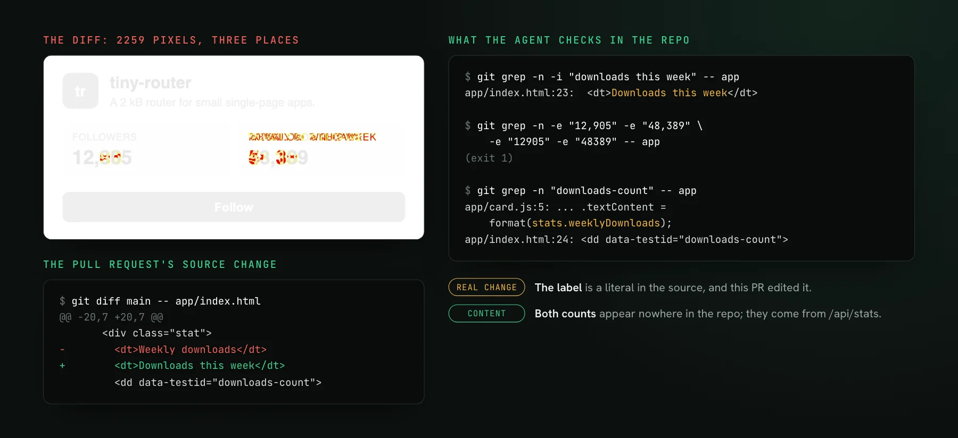This screenshot has width=958, height=438.
Task: Click the grep result "app/index.html:23"
Action: (611, 93)
